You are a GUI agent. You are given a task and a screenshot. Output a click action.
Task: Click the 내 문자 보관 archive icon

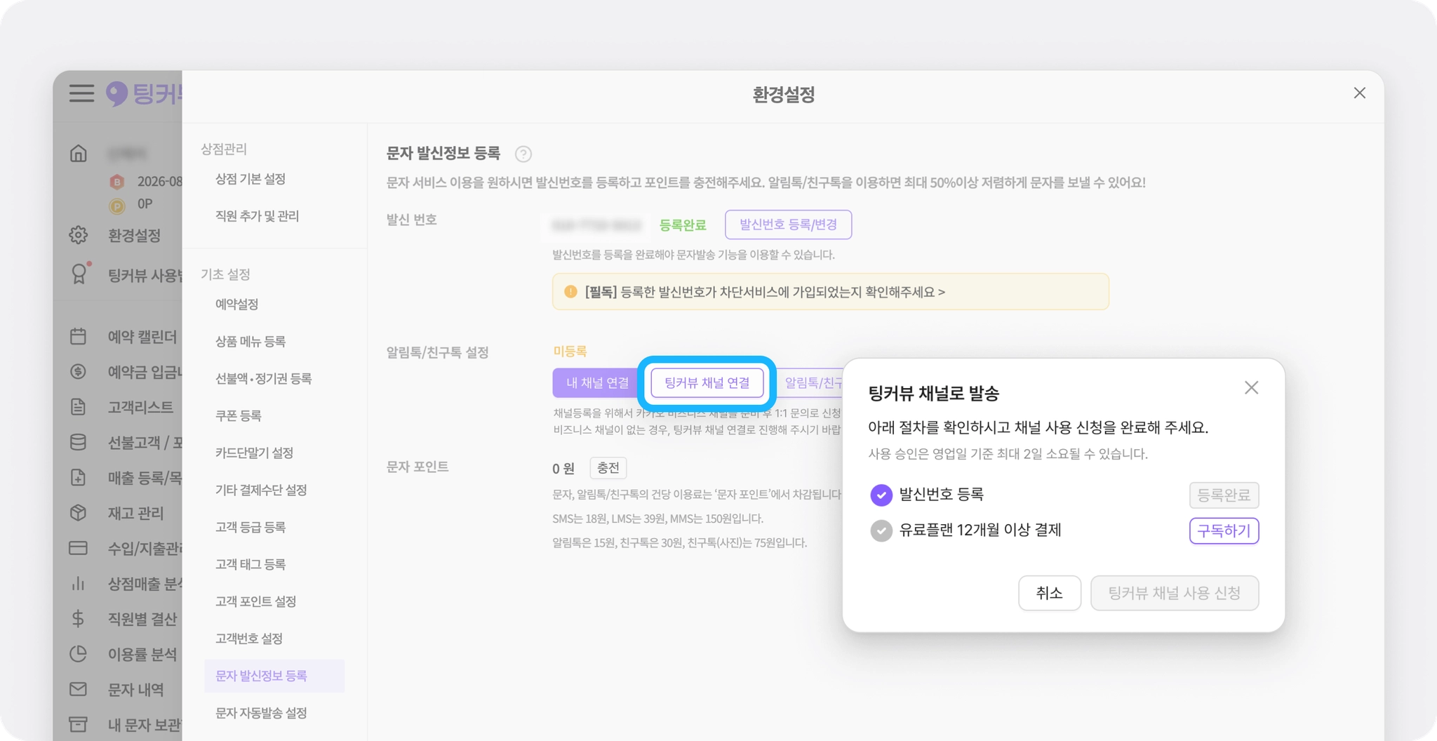tap(79, 723)
